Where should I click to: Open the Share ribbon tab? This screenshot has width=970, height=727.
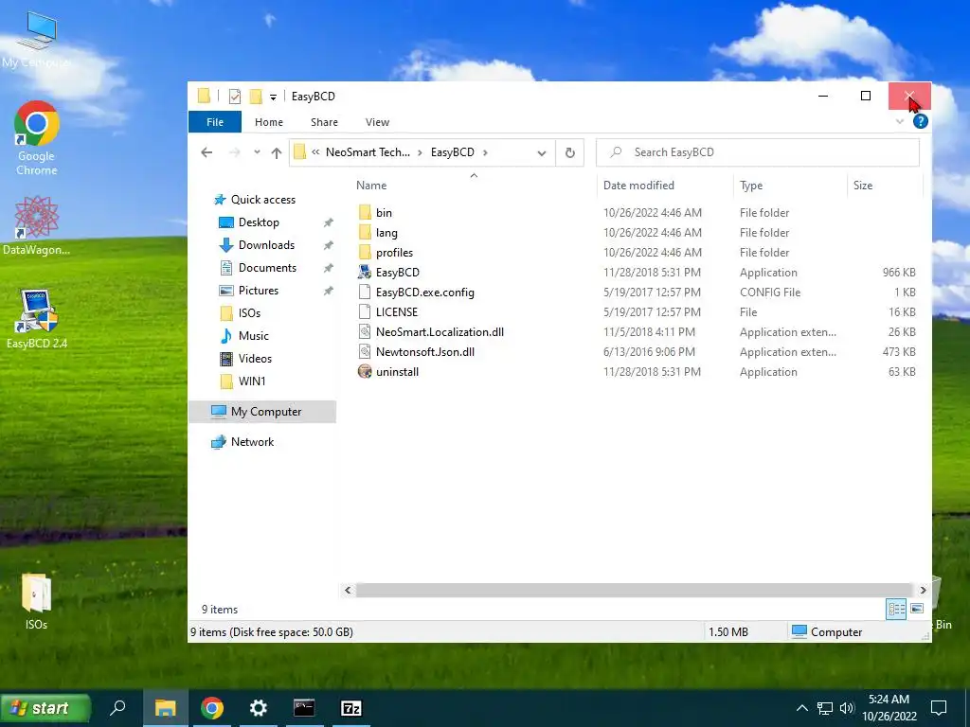[x=324, y=122]
